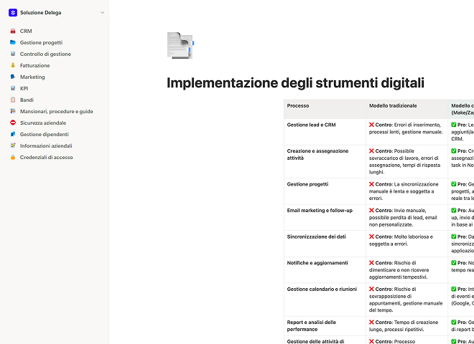Click the Modello tradizionale column header
The height and width of the screenshot is (344, 474).
407,109
